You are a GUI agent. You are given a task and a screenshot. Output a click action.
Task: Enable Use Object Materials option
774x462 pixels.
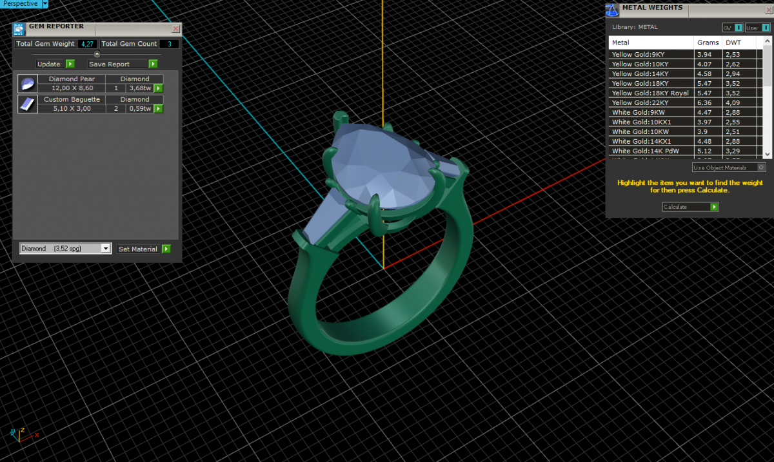pos(762,168)
